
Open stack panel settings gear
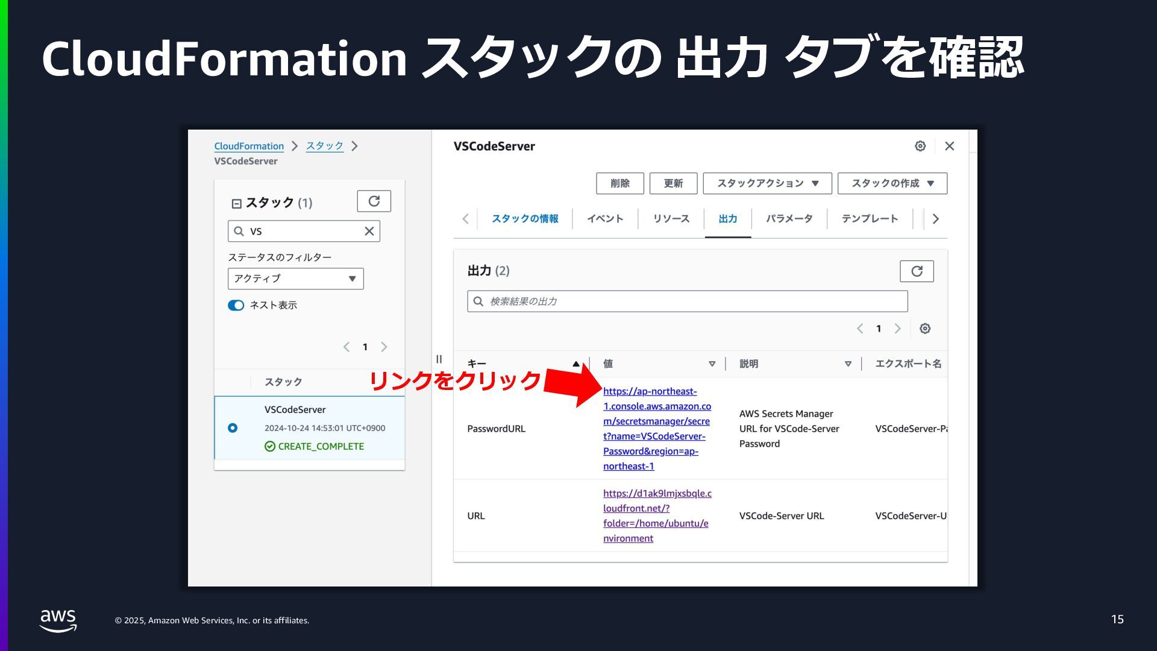point(920,146)
